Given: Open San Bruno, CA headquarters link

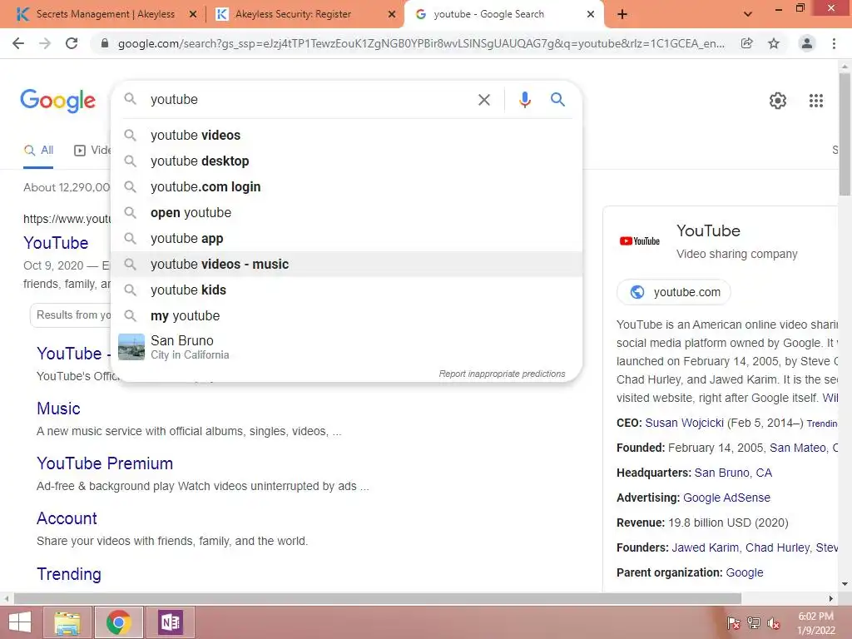Looking at the screenshot, I should 733,473.
